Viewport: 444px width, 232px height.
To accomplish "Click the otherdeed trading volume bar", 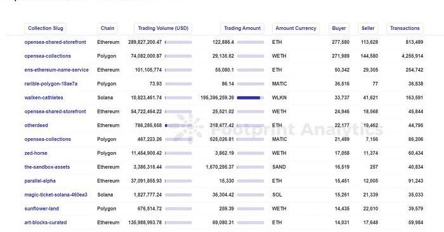I will click(x=178, y=126).
